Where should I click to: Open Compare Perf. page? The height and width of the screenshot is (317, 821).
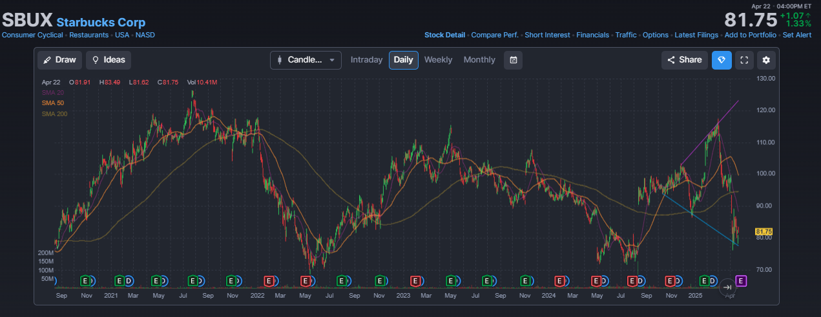tap(495, 35)
